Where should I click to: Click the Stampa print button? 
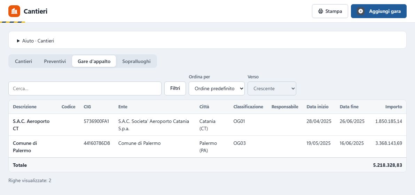(330, 11)
